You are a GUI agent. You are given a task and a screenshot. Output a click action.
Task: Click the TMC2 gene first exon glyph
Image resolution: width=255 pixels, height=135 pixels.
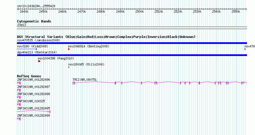pyautogui.click(x=74, y=83)
